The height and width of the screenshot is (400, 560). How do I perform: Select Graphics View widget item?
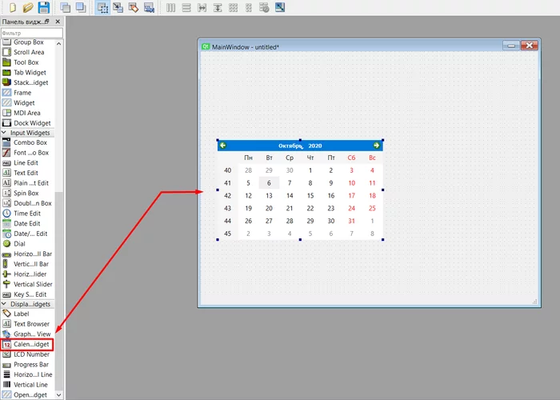click(x=27, y=334)
